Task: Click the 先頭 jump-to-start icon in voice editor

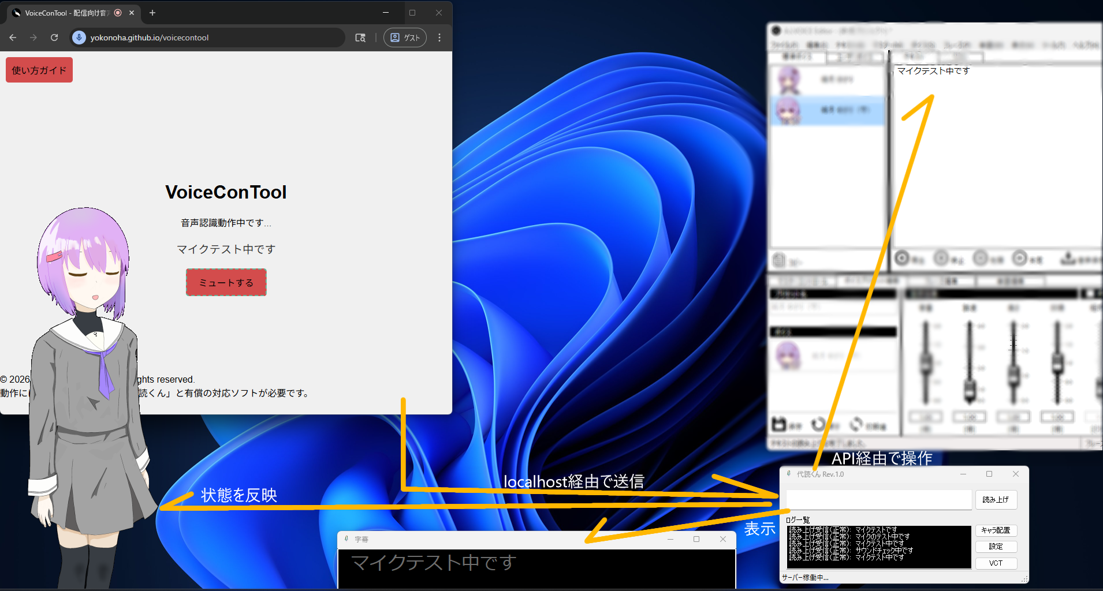Action: click(x=981, y=258)
